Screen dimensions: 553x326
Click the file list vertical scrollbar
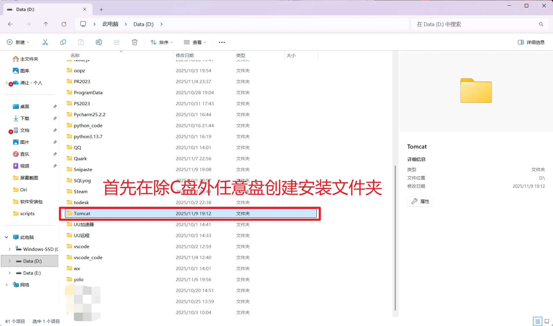tap(395, 238)
